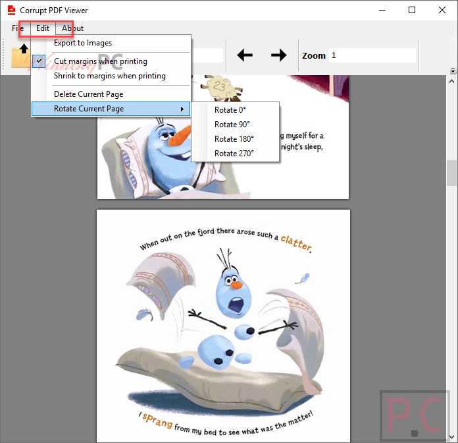This screenshot has height=443, width=458.
Task: Click the Olaf jumping page
Action: (x=224, y=326)
